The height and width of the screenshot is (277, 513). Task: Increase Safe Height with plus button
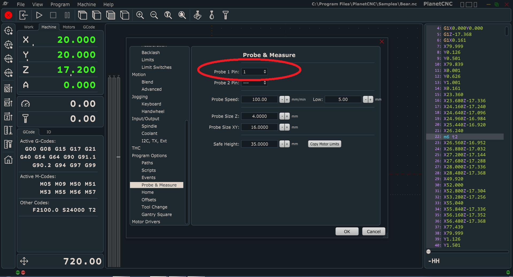click(x=287, y=144)
